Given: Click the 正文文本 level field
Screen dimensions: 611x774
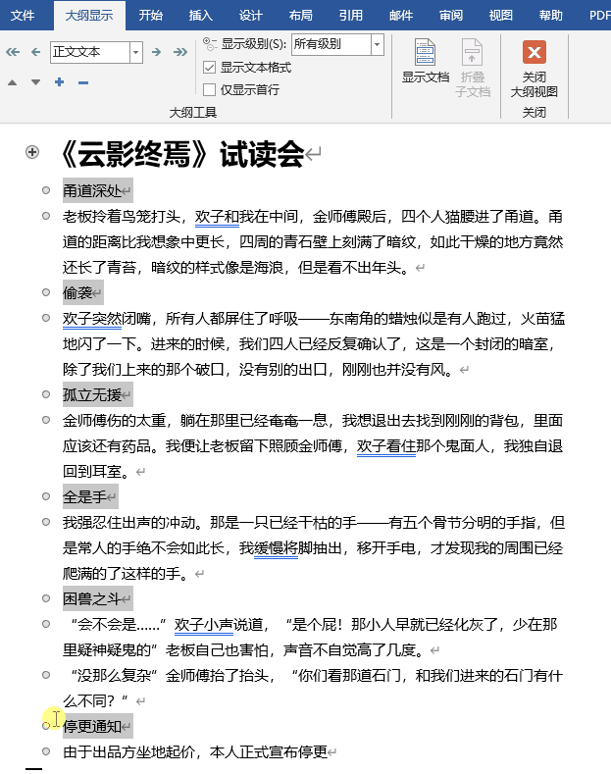Looking at the screenshot, I should [x=90, y=52].
